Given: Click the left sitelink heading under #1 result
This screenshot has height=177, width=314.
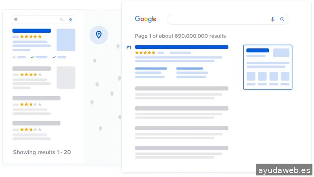Looking at the screenshot, I should point(151,68).
